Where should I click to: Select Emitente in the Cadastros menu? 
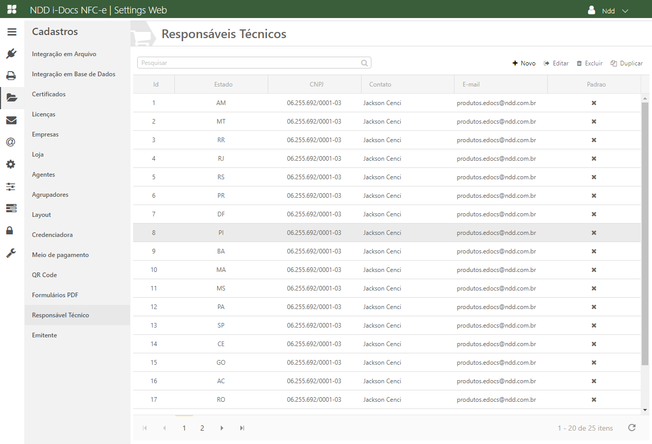[44, 335]
